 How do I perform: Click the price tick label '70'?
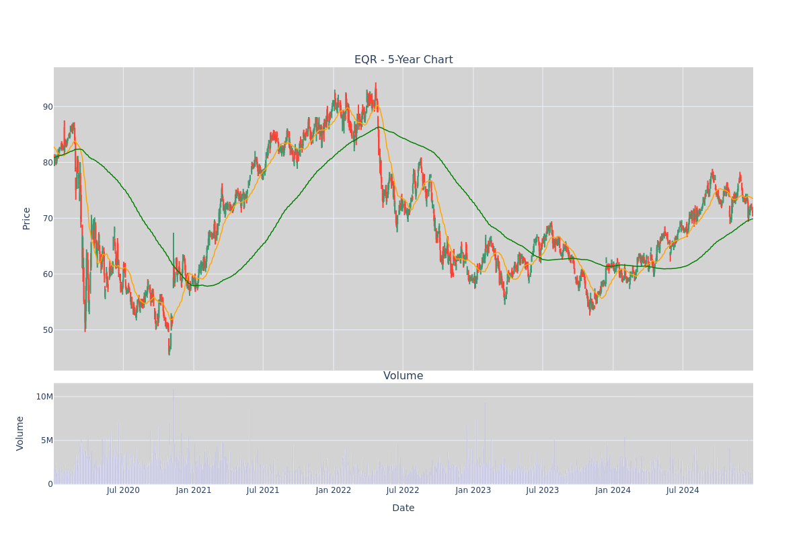tap(48, 218)
